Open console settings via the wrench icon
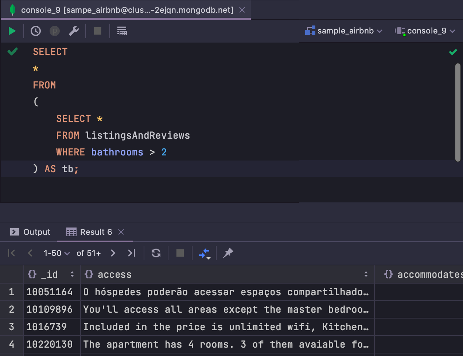463x356 pixels. [74, 31]
